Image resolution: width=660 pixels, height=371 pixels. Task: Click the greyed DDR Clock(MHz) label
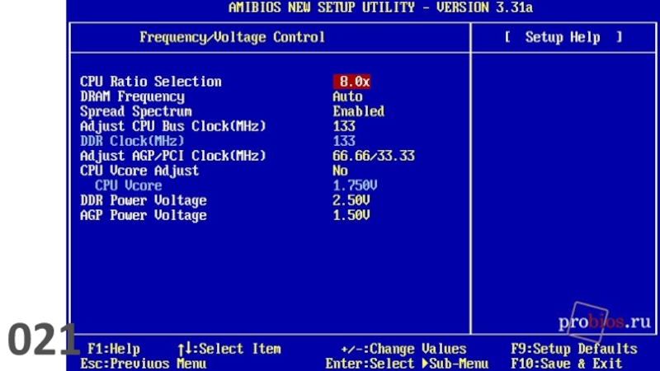(132, 141)
